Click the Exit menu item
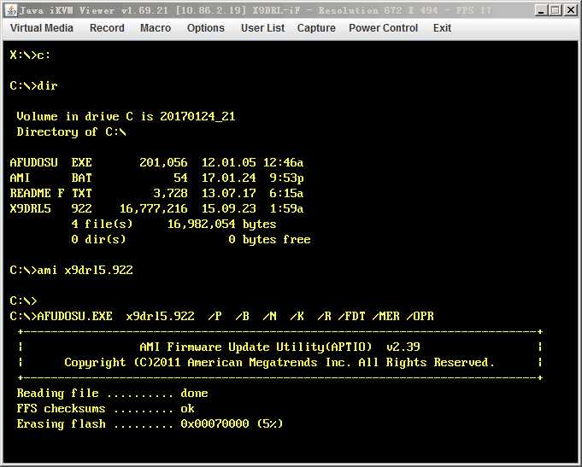The image size is (582, 467). pos(442,28)
